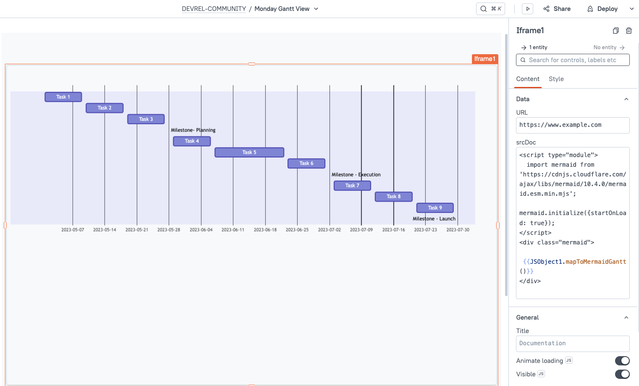Delete Iframe1 using the trash icon
639x386 pixels.
point(629,30)
